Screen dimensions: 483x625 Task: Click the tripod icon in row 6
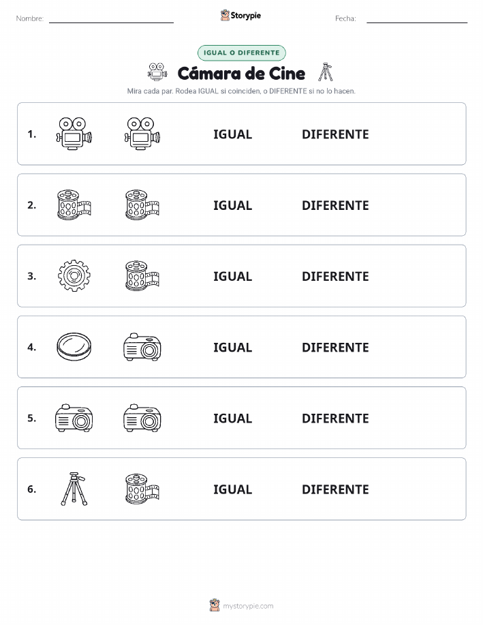click(74, 489)
